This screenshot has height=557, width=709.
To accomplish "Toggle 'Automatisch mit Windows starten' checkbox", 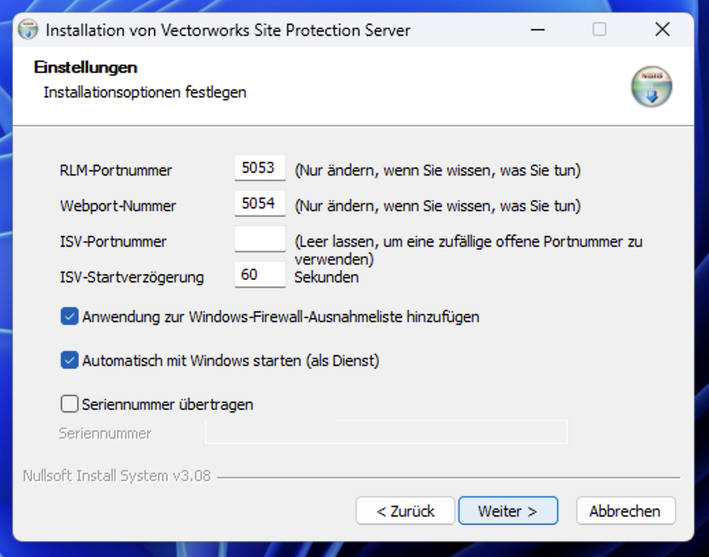I will click(69, 361).
